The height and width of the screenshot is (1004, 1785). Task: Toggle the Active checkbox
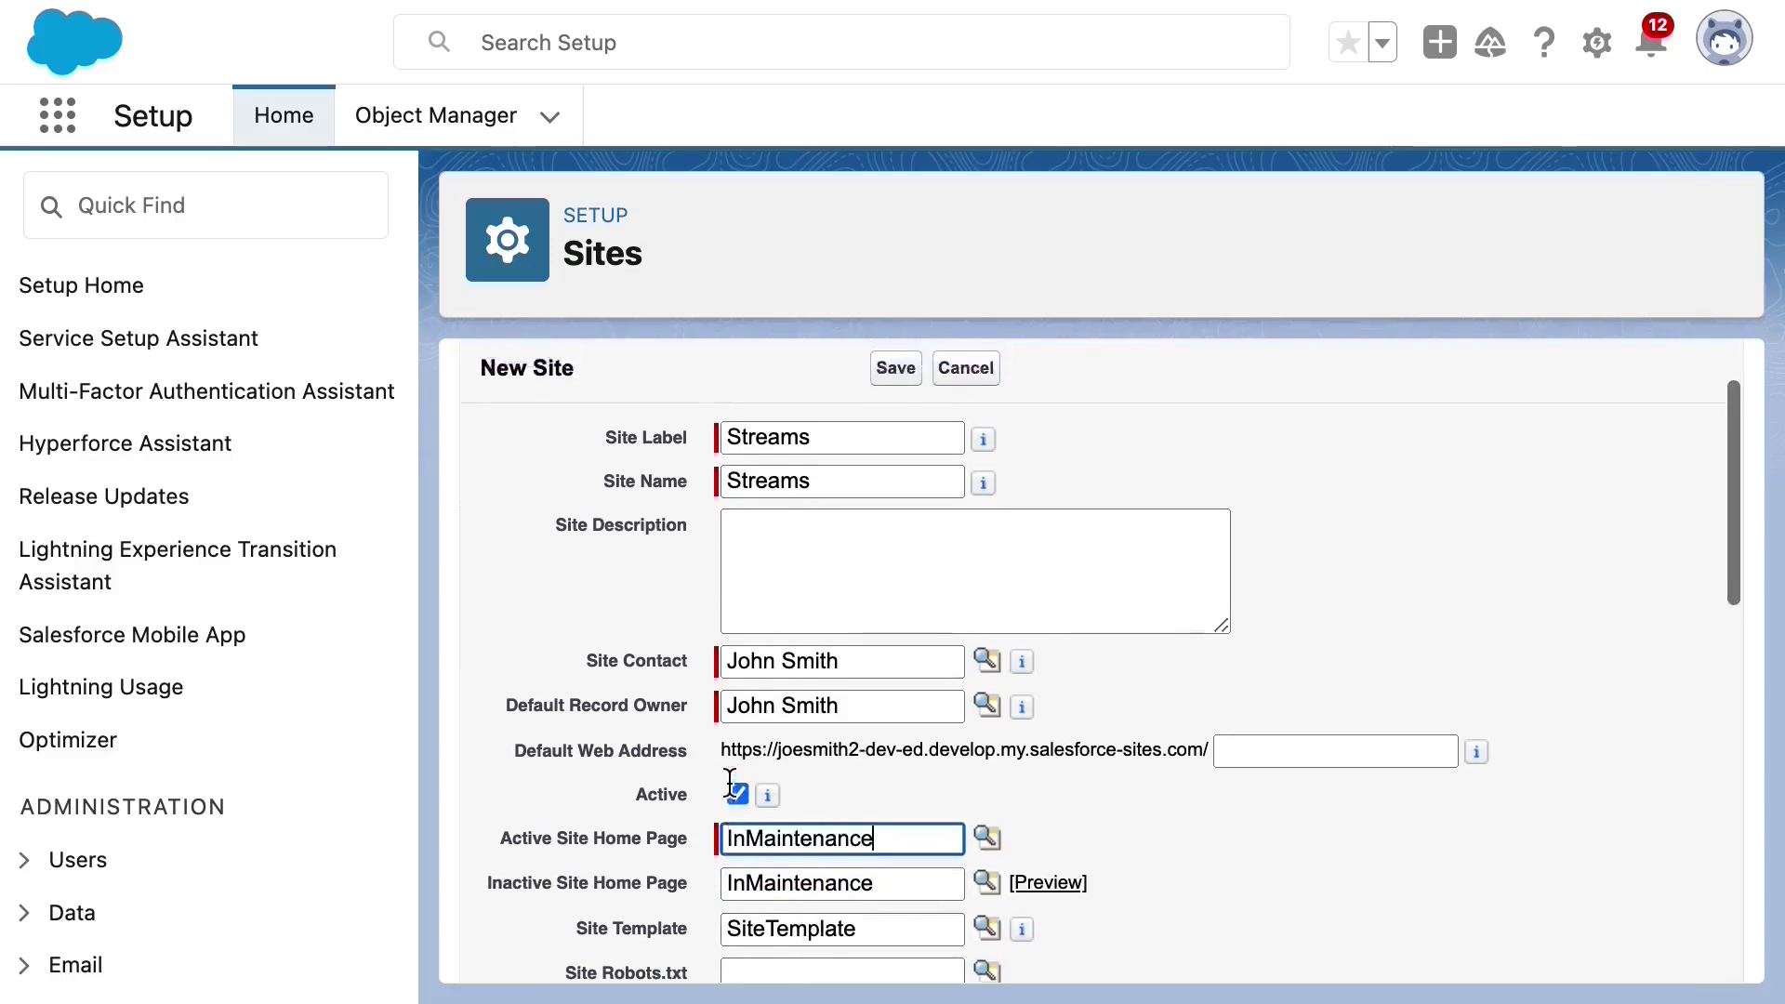(x=738, y=794)
